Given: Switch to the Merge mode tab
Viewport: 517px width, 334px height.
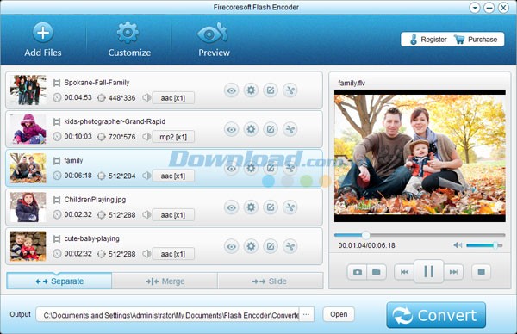Looking at the screenshot, I should tap(165, 281).
